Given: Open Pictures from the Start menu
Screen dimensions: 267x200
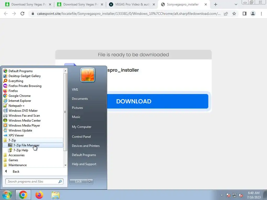Looking at the screenshot, I should pyautogui.click(x=77, y=108).
